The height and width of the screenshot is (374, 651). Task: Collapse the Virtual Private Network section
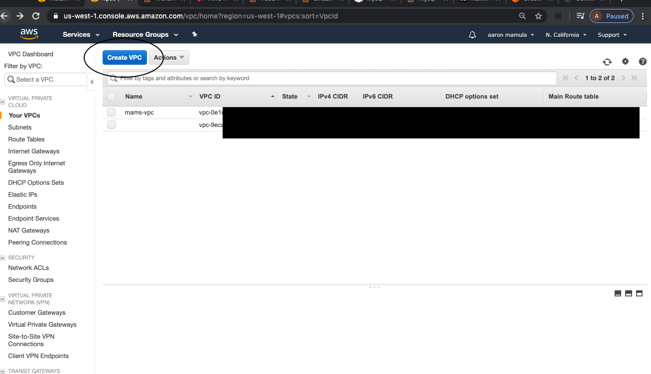[x=3, y=299]
